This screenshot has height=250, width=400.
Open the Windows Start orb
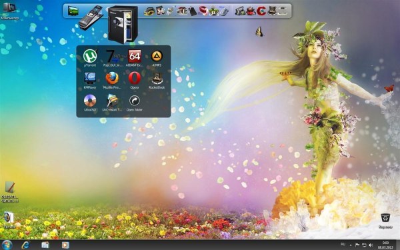[7, 245]
